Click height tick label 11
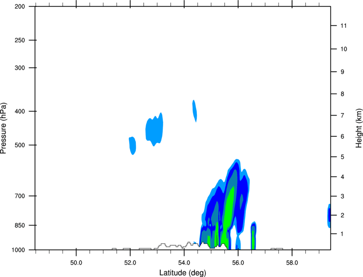The height and width of the screenshot is (277, 363). pos(344,26)
